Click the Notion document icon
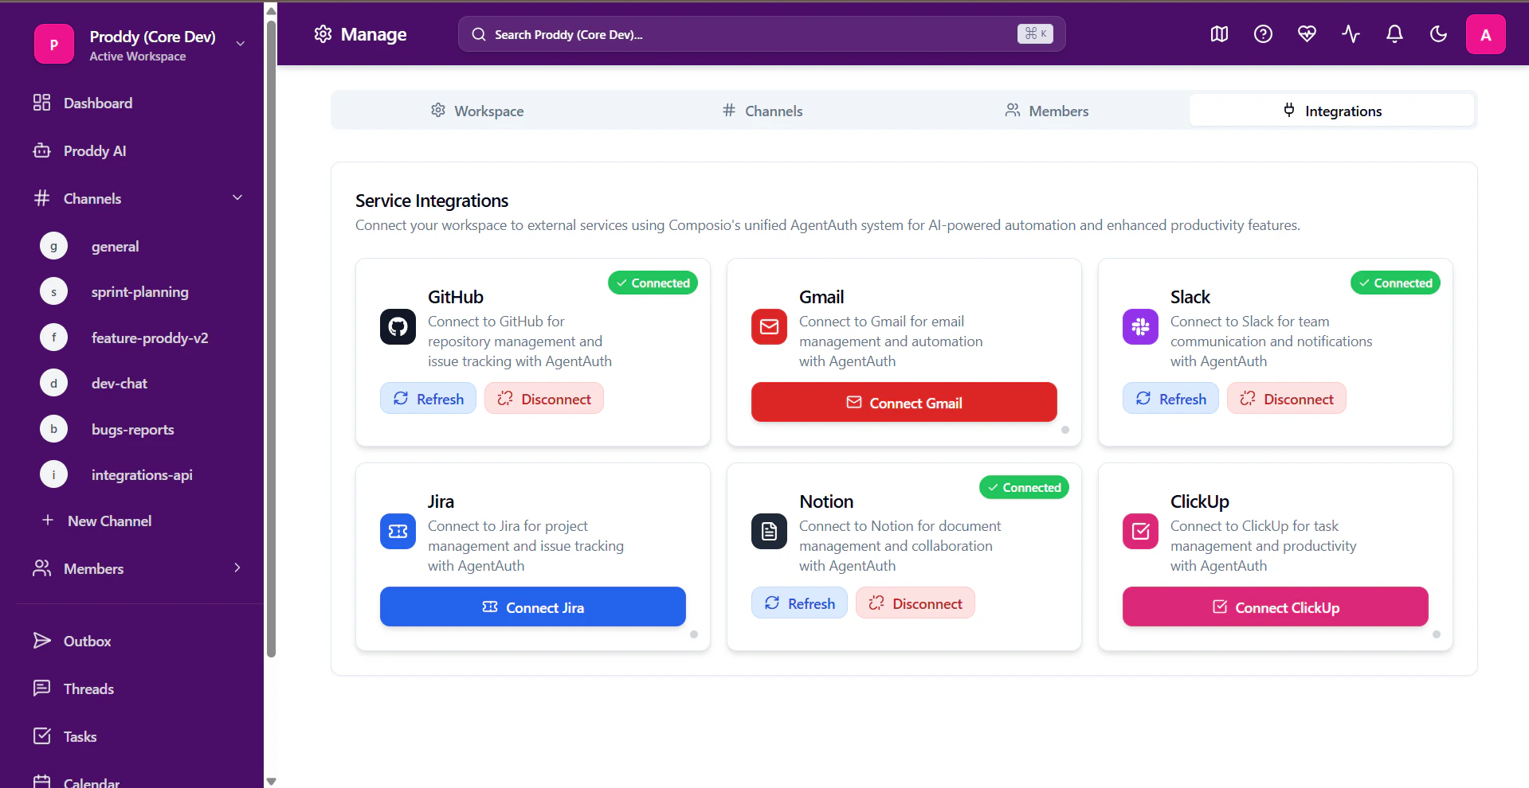The image size is (1529, 788). pos(769,531)
